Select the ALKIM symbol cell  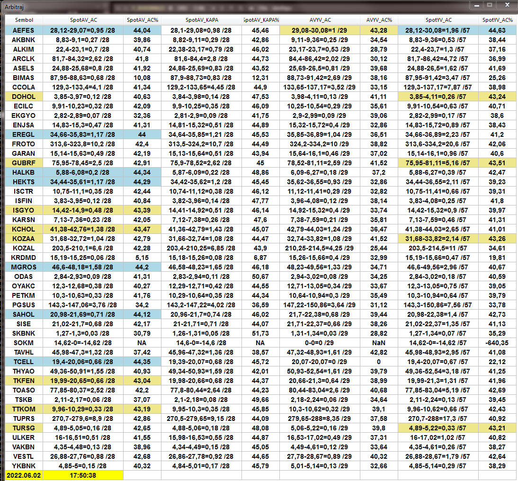click(x=24, y=49)
